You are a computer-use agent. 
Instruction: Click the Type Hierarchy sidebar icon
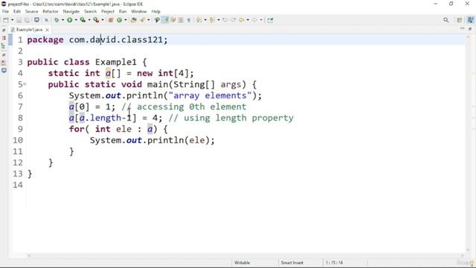tap(4, 46)
